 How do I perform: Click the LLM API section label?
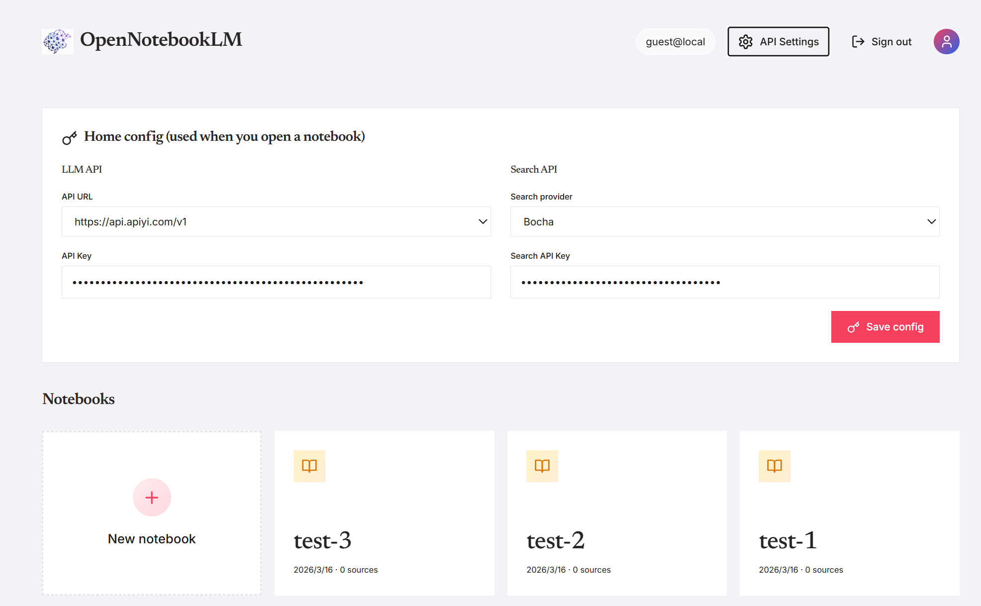click(x=82, y=170)
